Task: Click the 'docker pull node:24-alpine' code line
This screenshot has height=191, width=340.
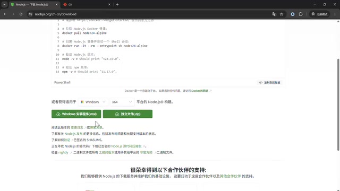Action: [84, 33]
